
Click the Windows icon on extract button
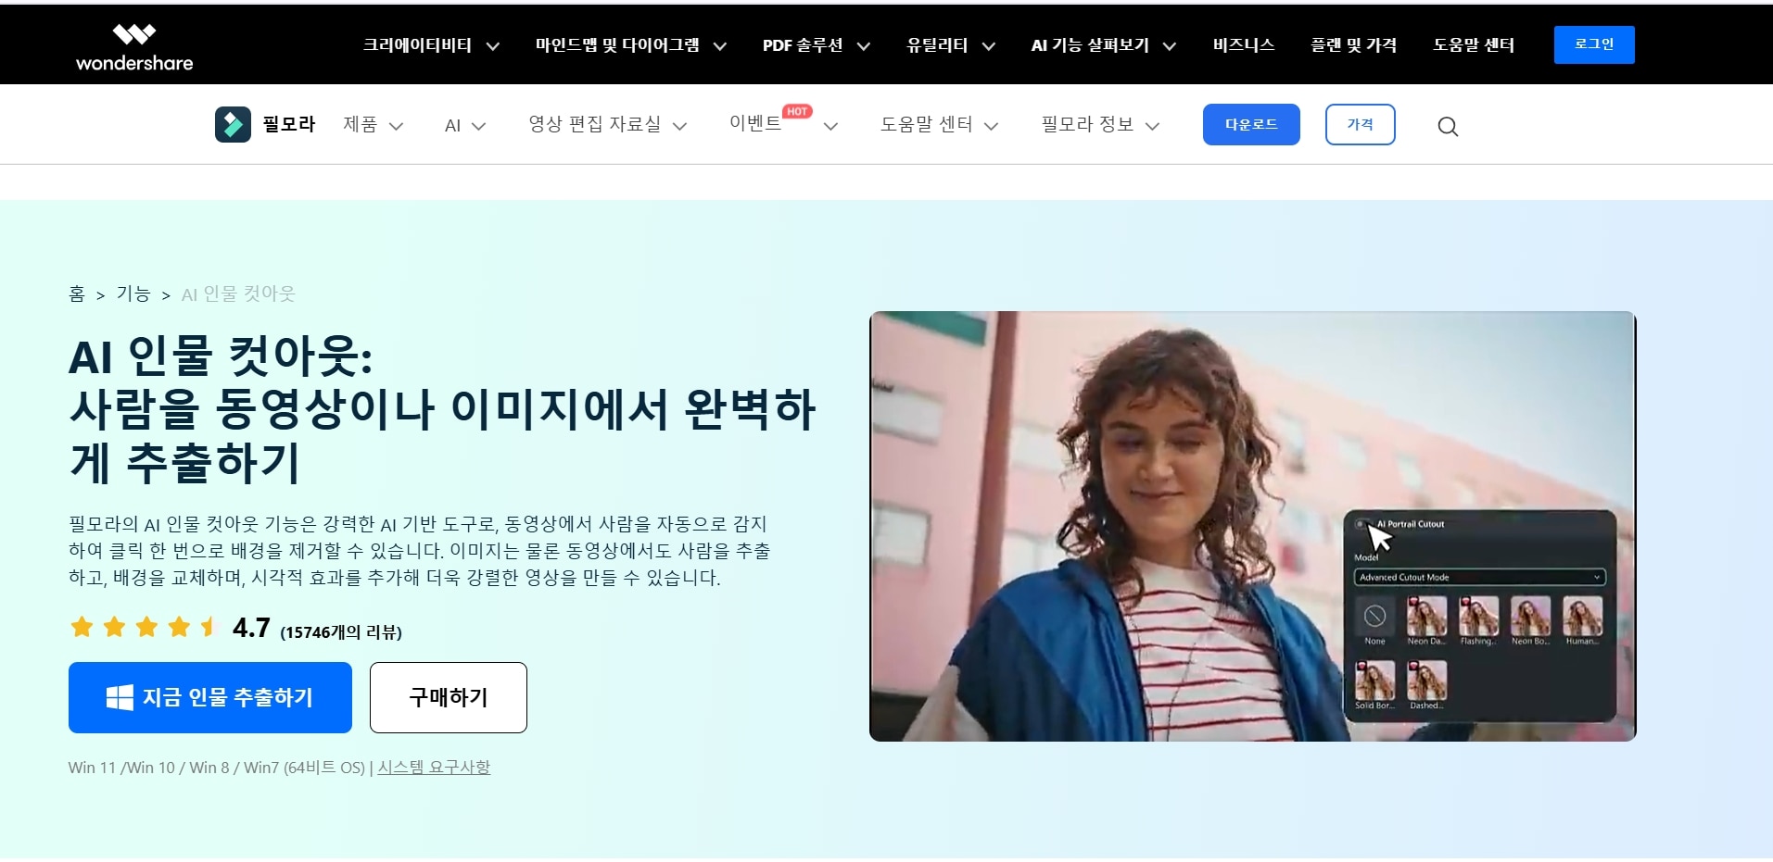[x=120, y=697]
